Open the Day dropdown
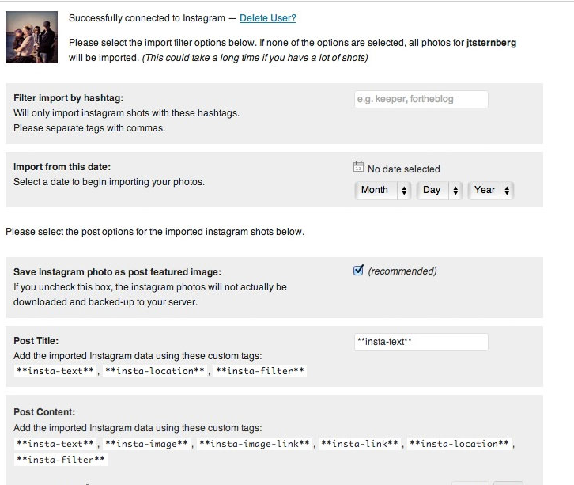574x485 pixels. [440, 191]
